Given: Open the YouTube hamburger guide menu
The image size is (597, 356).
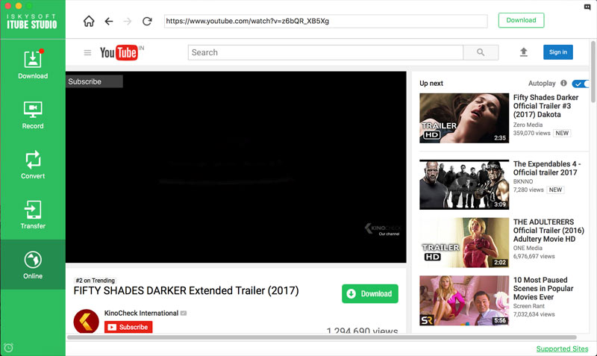Looking at the screenshot, I should [x=87, y=52].
